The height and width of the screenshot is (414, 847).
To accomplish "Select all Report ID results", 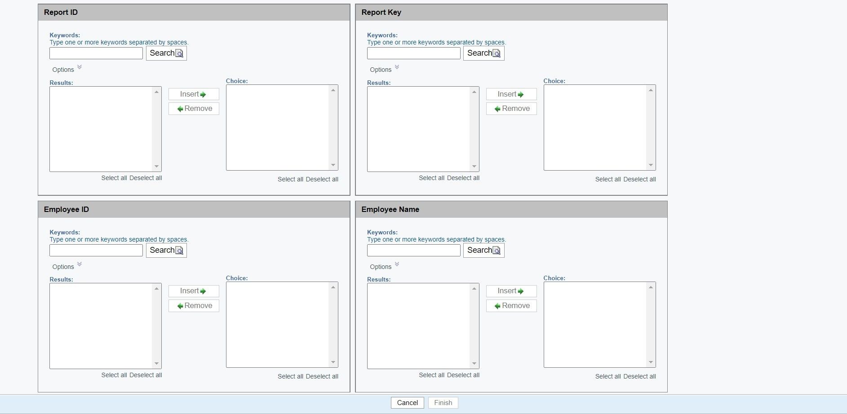I will coord(114,178).
